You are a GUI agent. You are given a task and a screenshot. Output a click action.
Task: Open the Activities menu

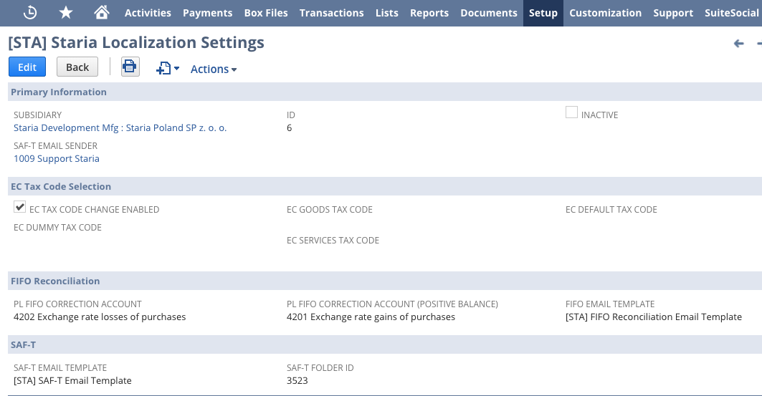click(148, 13)
